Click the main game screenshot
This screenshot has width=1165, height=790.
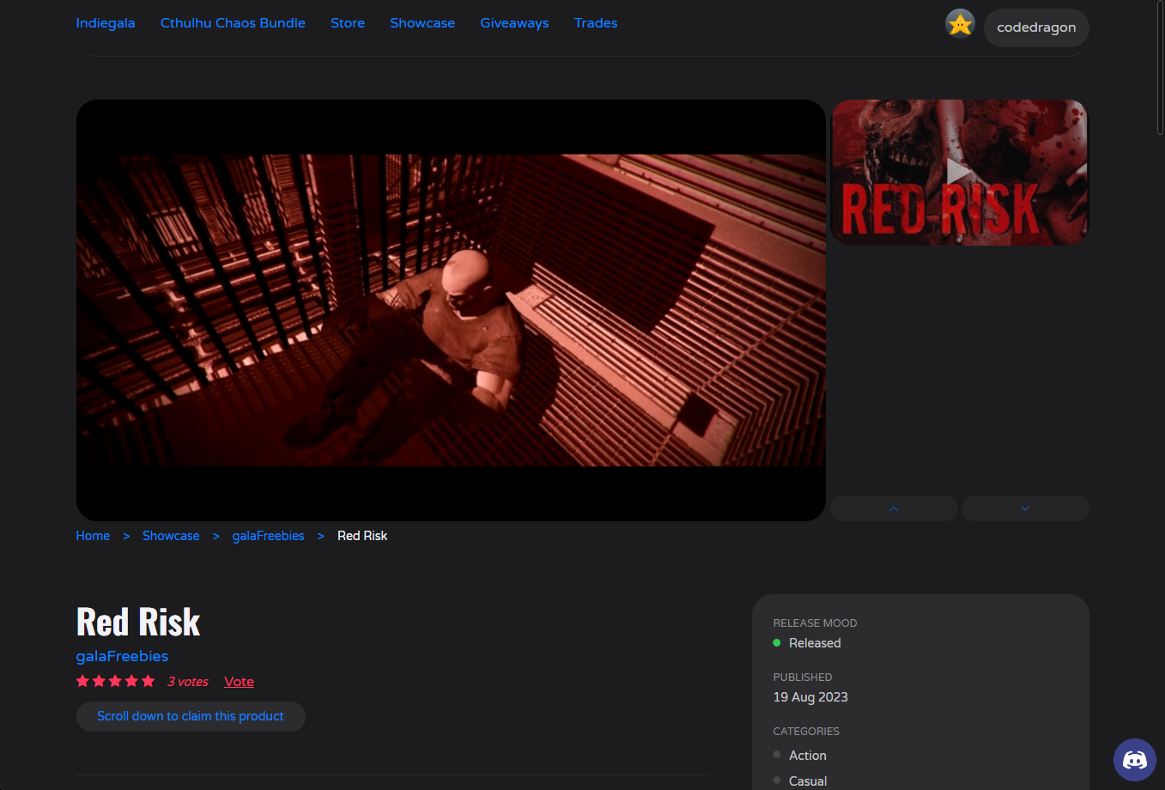[x=451, y=310]
